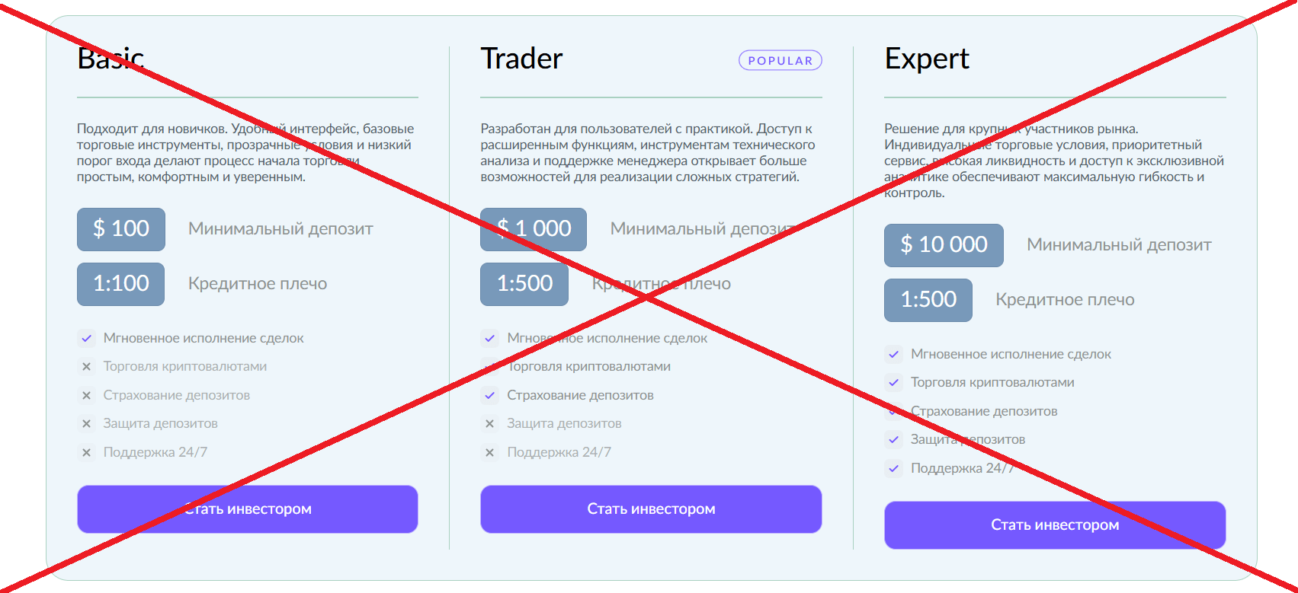Click Expert's checkmark for "Поддержка 24/7"
Viewport: 1298px width, 593px height.
pyautogui.click(x=894, y=468)
